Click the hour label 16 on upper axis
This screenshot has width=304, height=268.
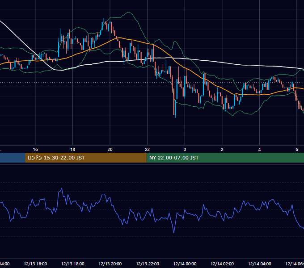pyautogui.click(x=35, y=150)
